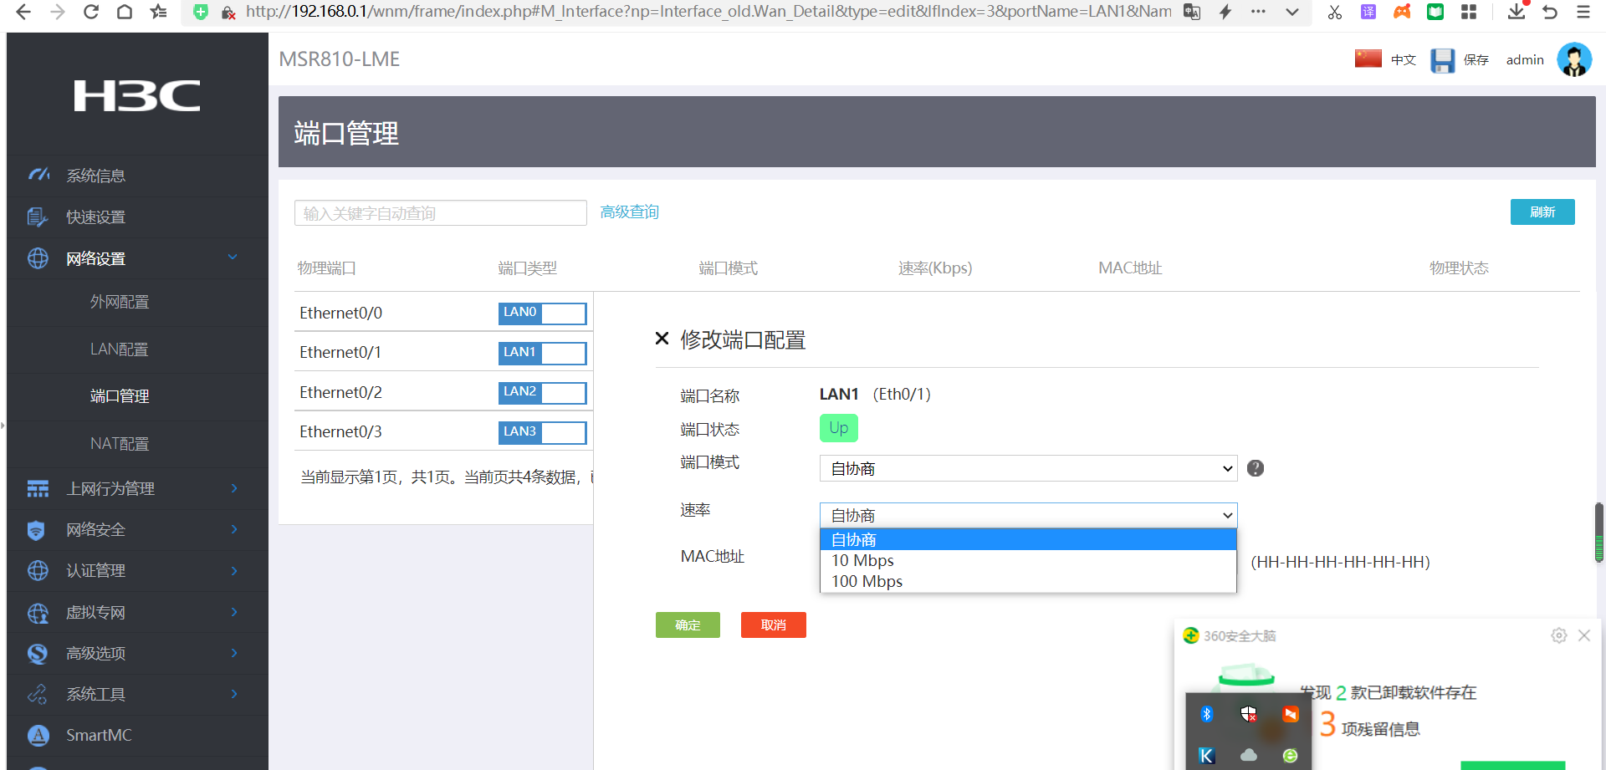Click the blue K tray icon

(x=1206, y=756)
